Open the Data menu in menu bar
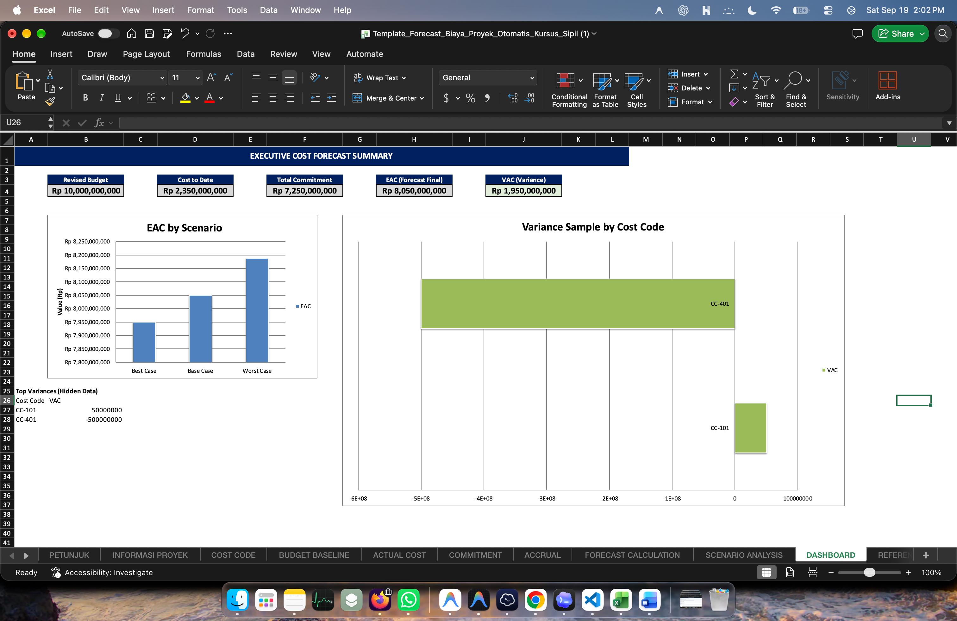 pyautogui.click(x=269, y=10)
